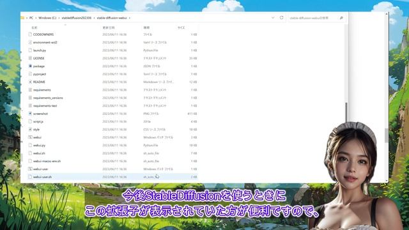Click the 35 KB size of LICENSE
Viewport: 409px width, 230px height.
(193, 58)
